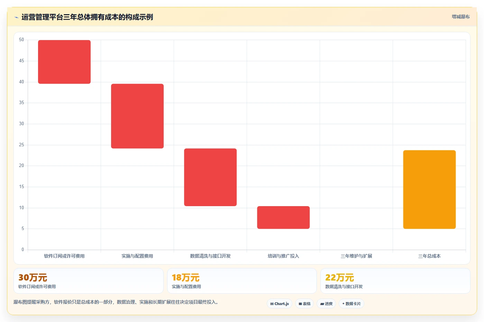Click the x-axis label 培训与推广投入
The image size is (484, 322).
pos(283,256)
